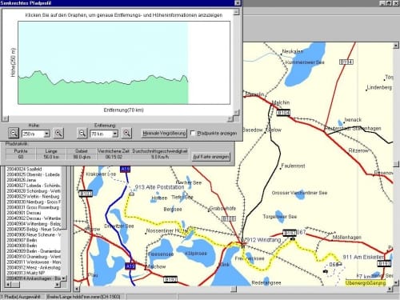Select track 20040913 Müritz NP
Screen dimensions: 400x300
(x=26, y=273)
